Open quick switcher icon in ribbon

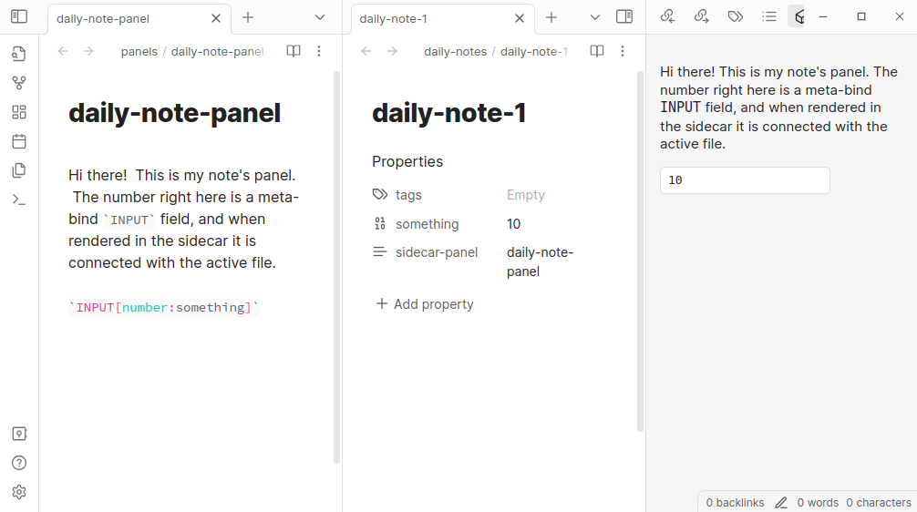[x=19, y=54]
